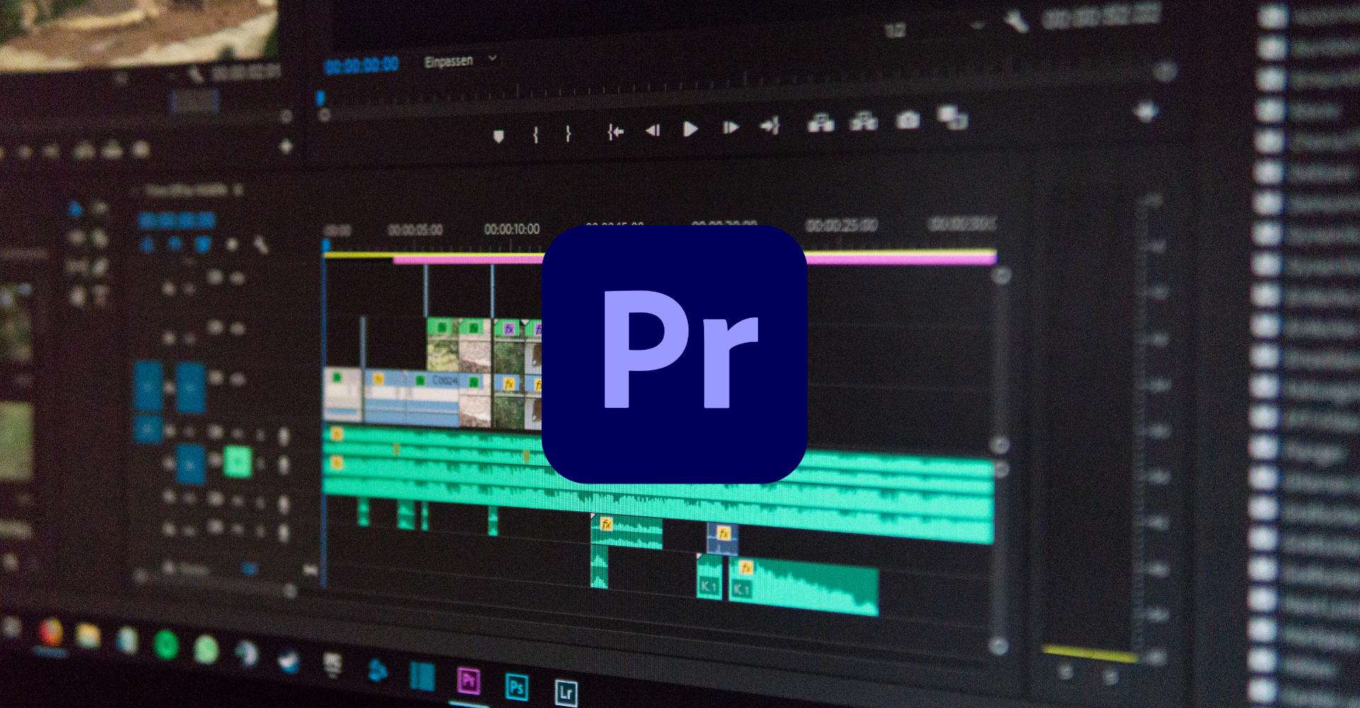Image resolution: width=1360 pixels, height=708 pixels.
Task: Pick the Pen tool in the tools panel
Action: (100, 267)
